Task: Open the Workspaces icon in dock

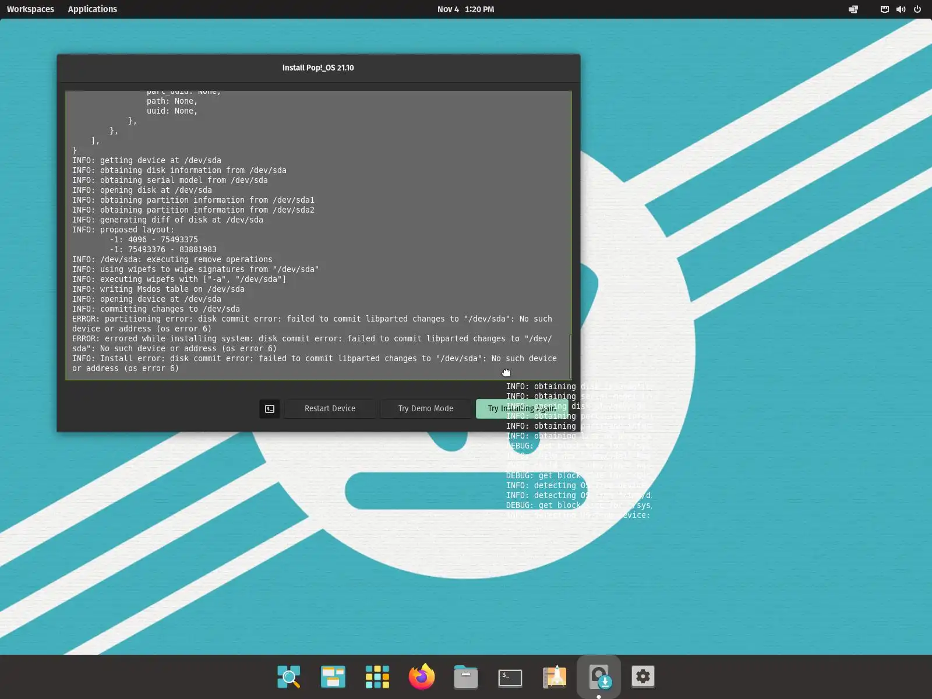Action: click(x=333, y=677)
